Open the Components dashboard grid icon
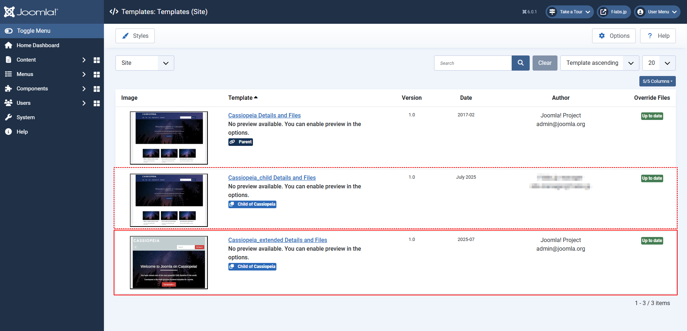Viewport: 687px width, 331px height. (x=97, y=89)
